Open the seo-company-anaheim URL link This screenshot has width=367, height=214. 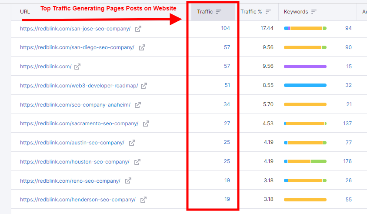click(75, 105)
